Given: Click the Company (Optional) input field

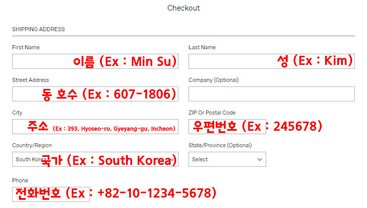Looking at the screenshot, I should 272,94.
